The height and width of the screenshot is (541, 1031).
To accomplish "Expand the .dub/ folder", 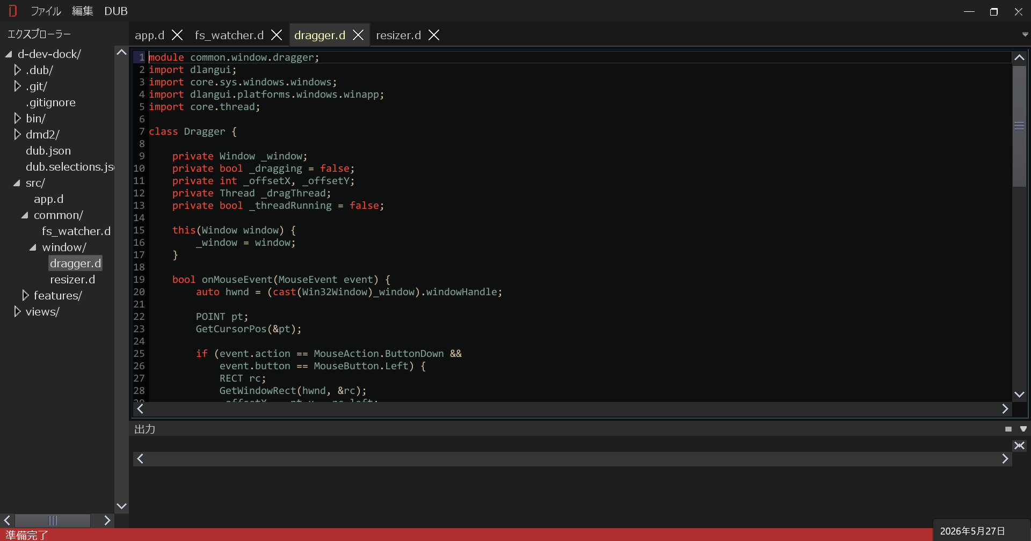I will click(18, 70).
